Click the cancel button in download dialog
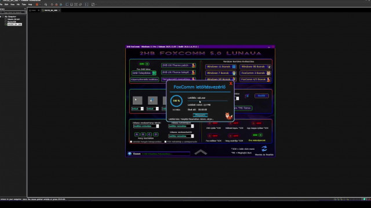 (201, 115)
